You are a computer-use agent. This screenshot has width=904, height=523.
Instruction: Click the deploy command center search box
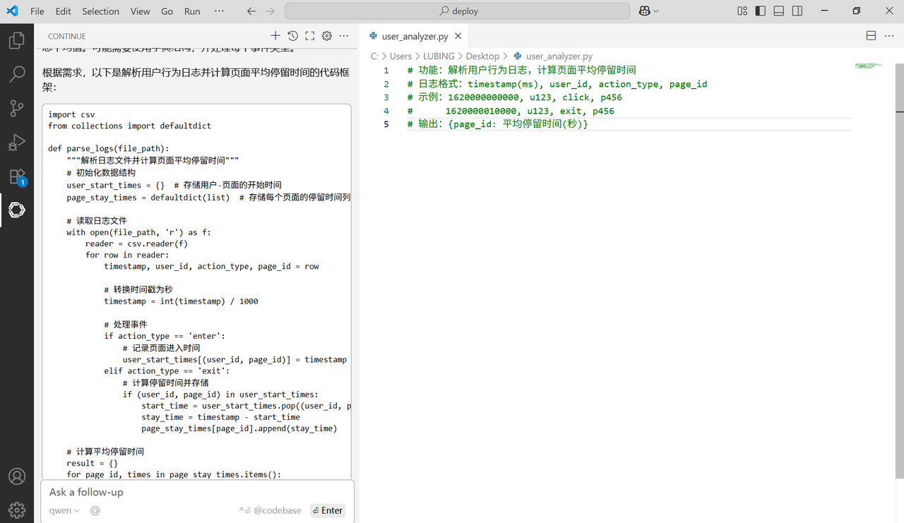click(457, 11)
